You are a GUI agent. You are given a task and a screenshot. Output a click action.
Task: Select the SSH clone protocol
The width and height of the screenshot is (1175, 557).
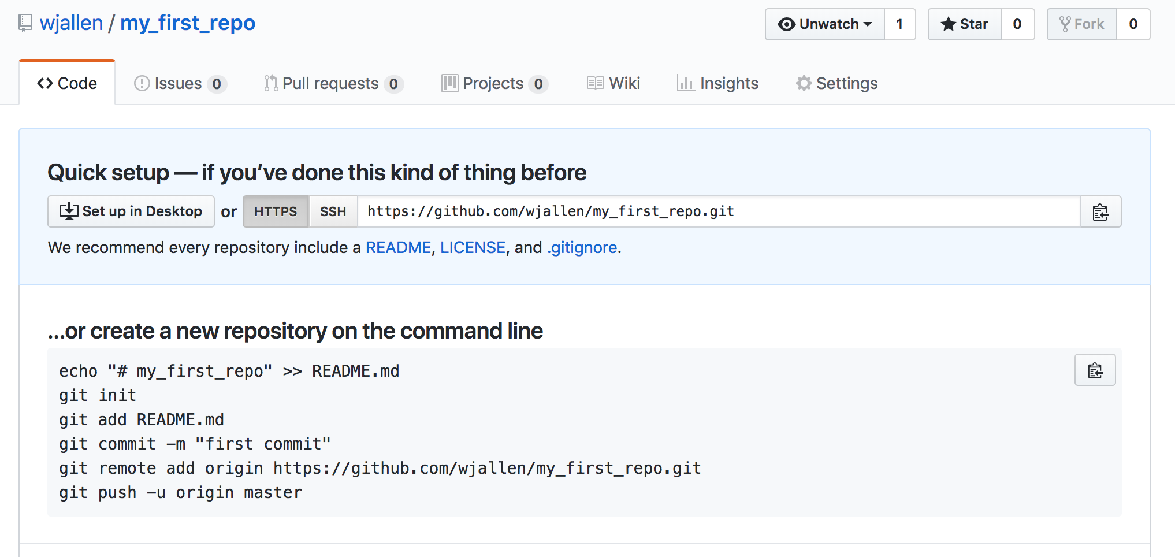point(333,211)
